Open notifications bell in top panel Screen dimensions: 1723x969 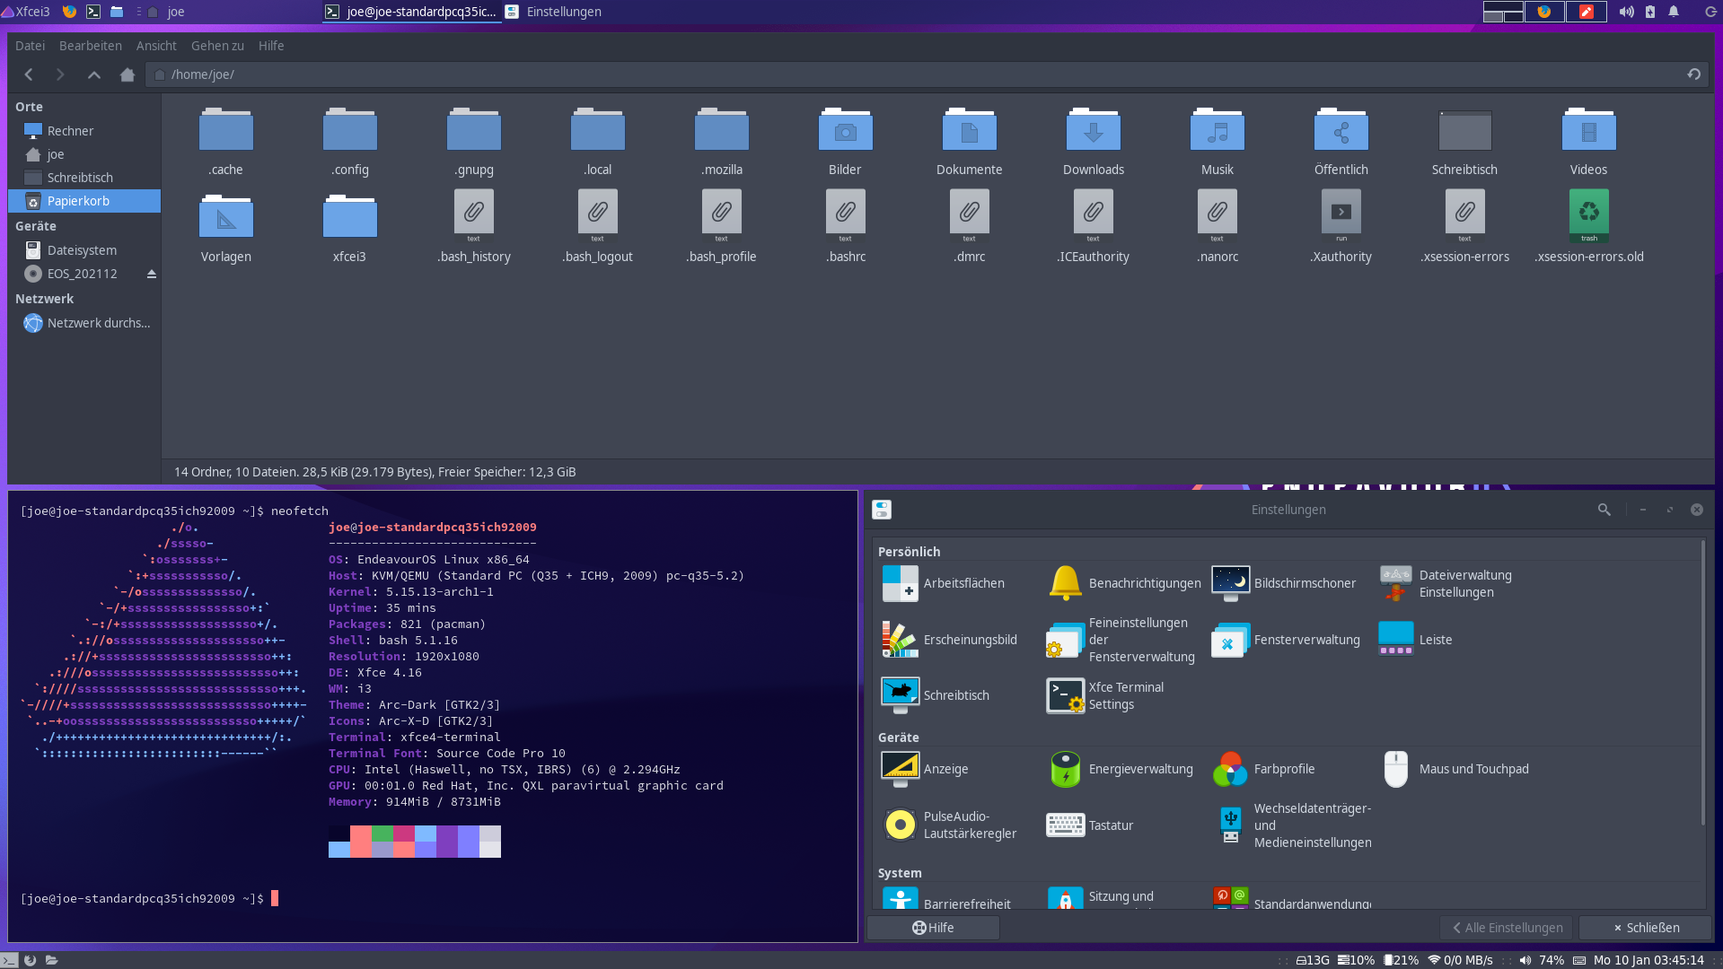tap(1674, 12)
